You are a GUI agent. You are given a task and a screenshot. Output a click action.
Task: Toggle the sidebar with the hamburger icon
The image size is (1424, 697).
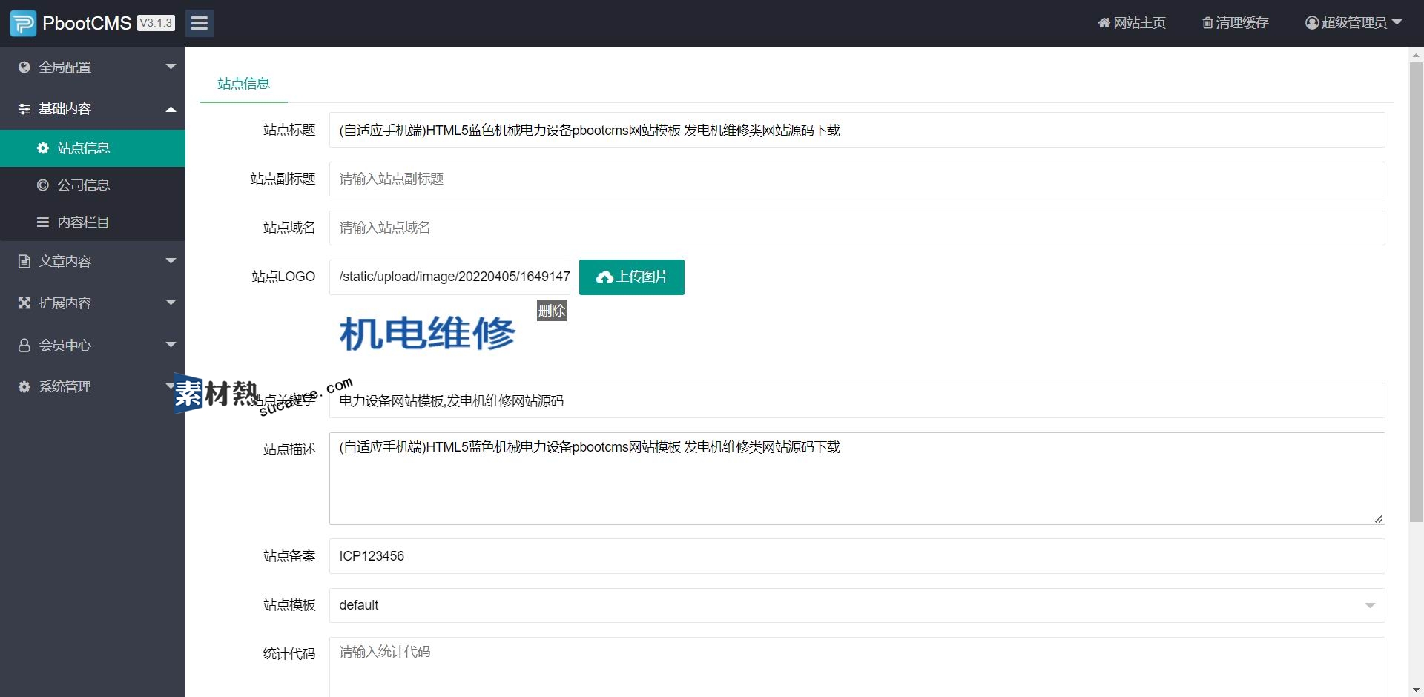coord(199,23)
